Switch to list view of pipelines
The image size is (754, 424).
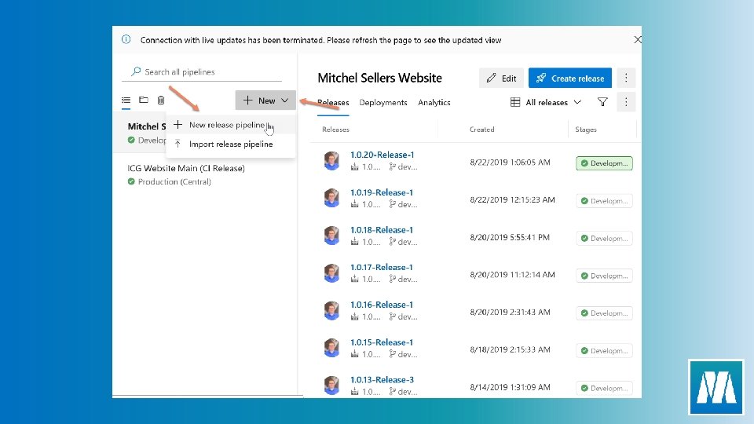126,100
